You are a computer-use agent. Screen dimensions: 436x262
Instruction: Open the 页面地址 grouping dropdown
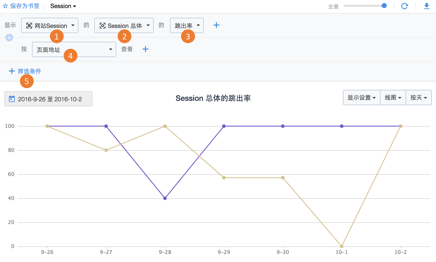(74, 49)
